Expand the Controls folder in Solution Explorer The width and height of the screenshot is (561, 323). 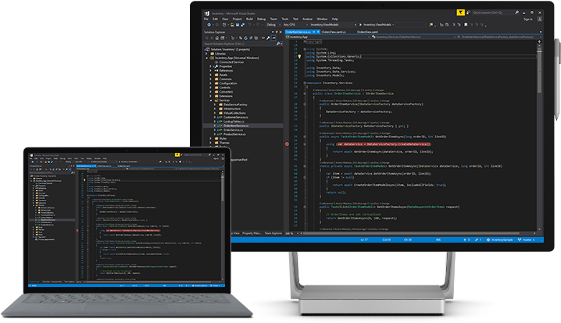(211, 87)
